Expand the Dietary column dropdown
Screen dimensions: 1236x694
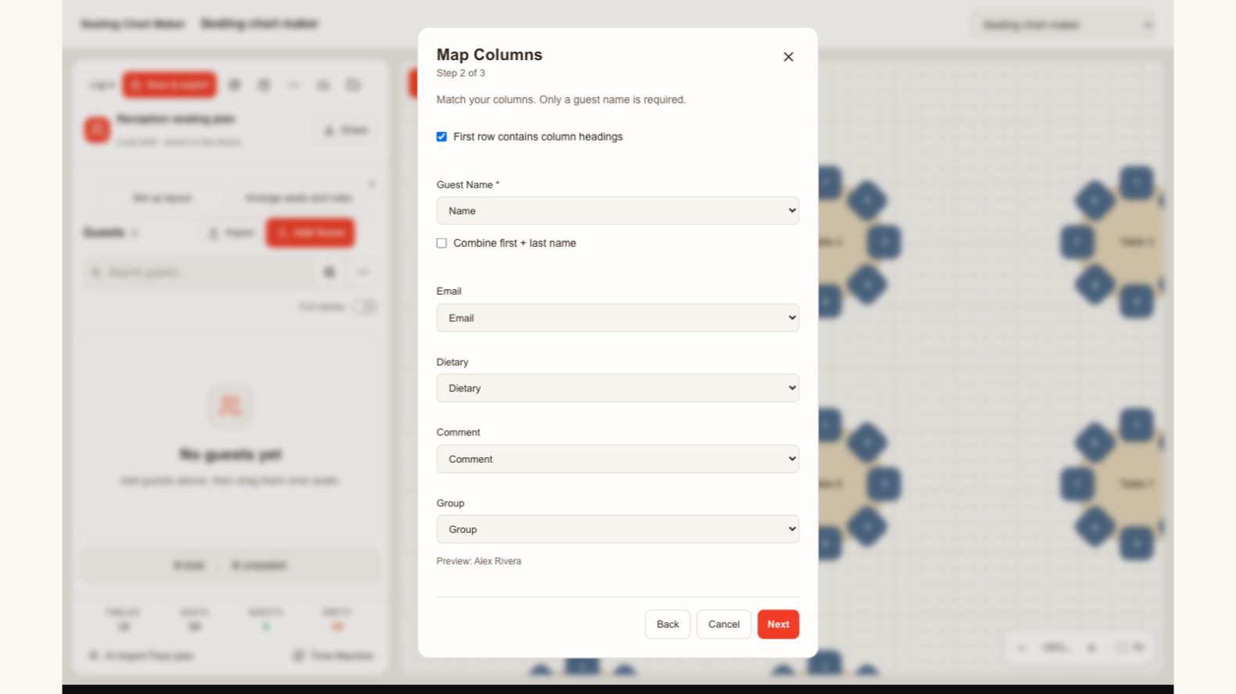click(x=618, y=388)
